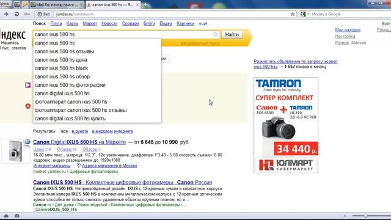Select the canon ixus 500 hs tab
This screenshot has width=391, height=220.
112,5
